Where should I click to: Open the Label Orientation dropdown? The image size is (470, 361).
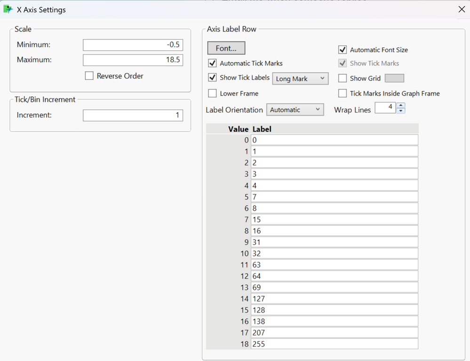tap(295, 109)
